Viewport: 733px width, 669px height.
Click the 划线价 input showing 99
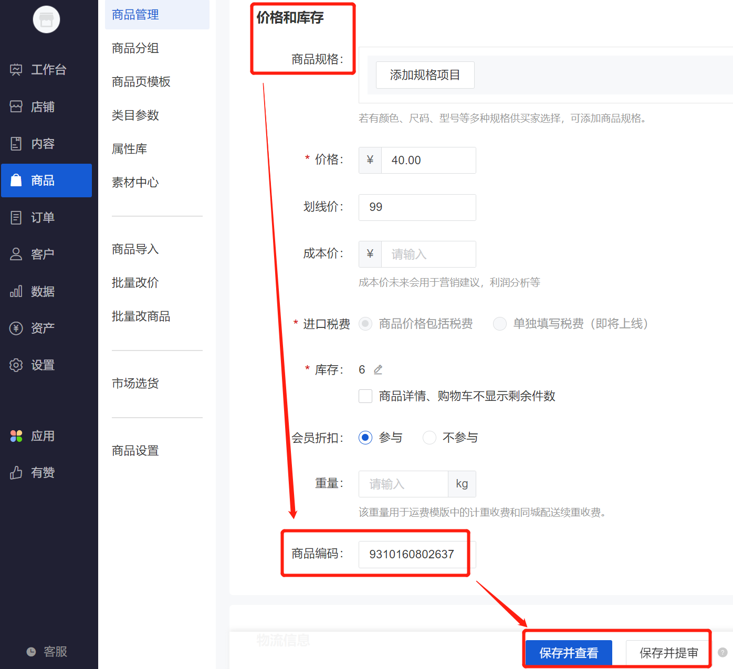pos(417,207)
